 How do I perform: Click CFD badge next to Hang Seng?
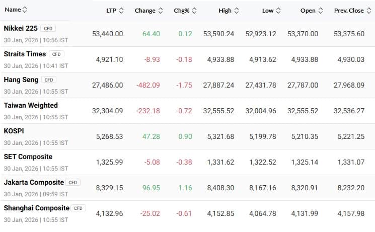coord(49,80)
